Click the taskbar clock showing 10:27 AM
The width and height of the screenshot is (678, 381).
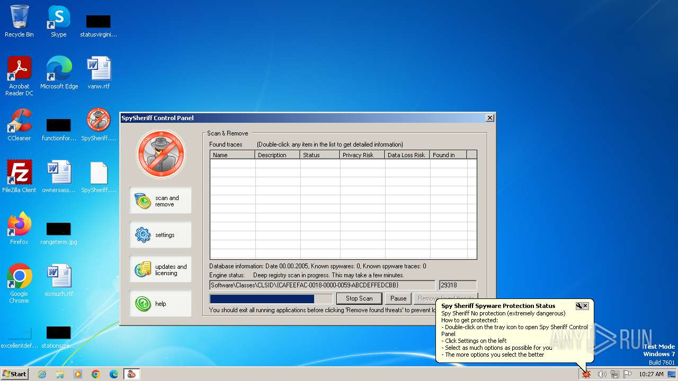[651, 374]
